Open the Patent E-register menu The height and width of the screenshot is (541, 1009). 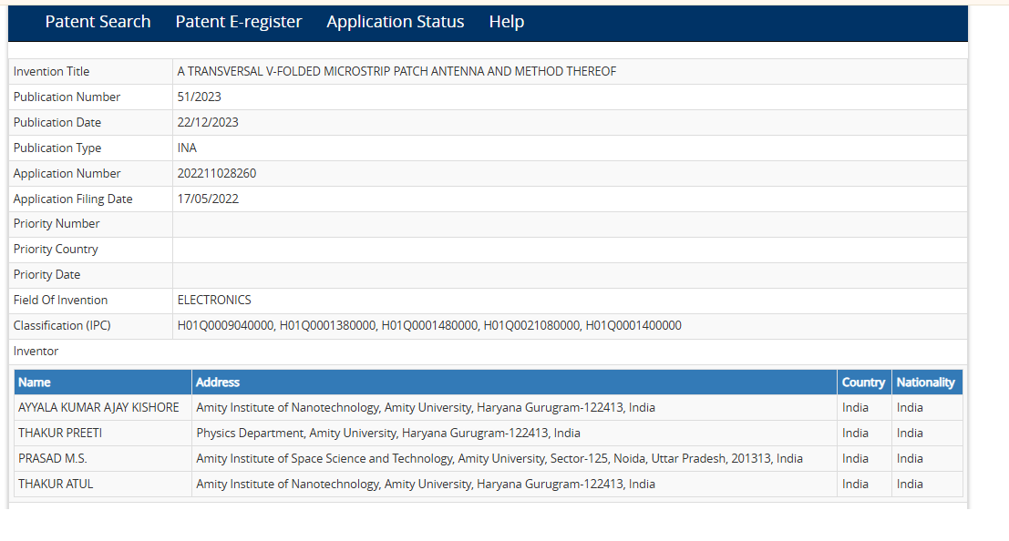(x=239, y=22)
